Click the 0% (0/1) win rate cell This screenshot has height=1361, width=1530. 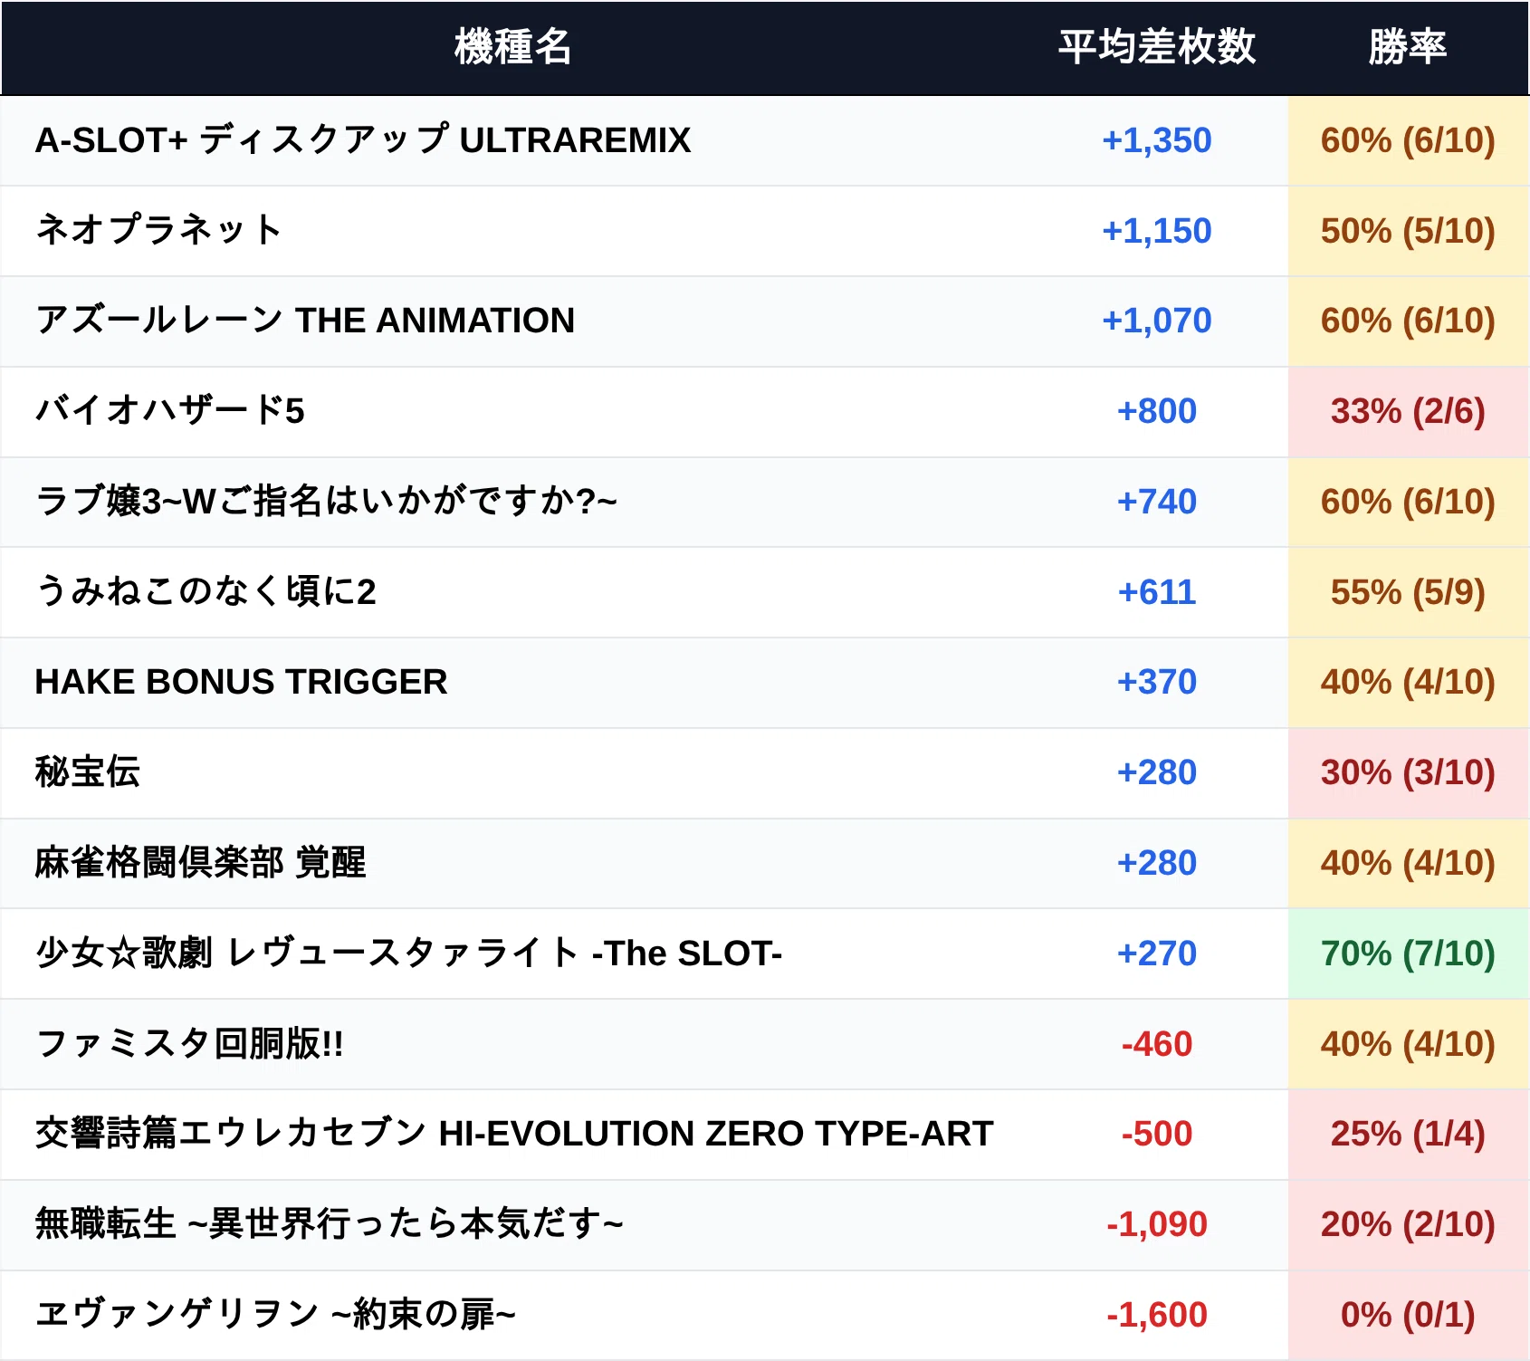(x=1409, y=1315)
